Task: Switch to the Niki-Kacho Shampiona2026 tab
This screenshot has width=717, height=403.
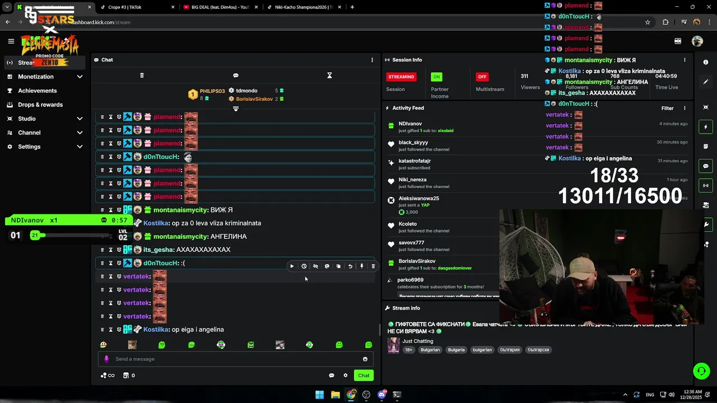Action: point(302,7)
